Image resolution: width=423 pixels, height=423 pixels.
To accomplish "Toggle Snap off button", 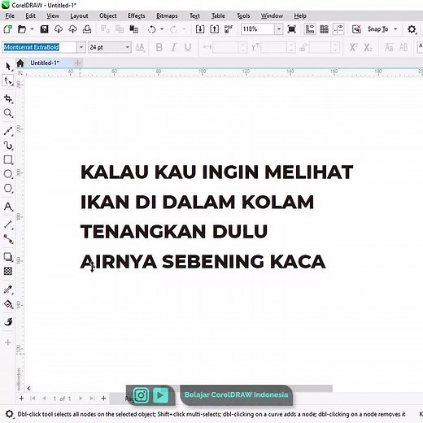I will (356, 29).
